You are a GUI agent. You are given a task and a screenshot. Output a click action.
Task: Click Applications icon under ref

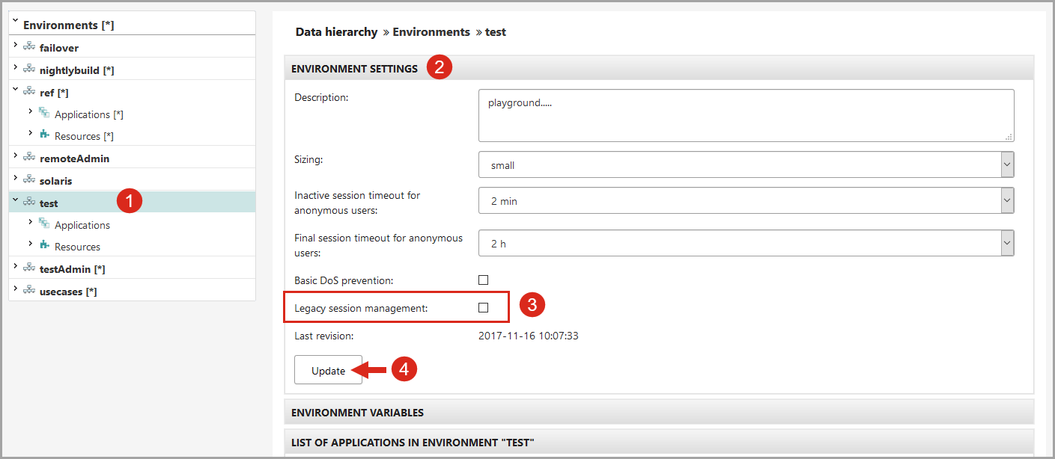click(x=44, y=114)
